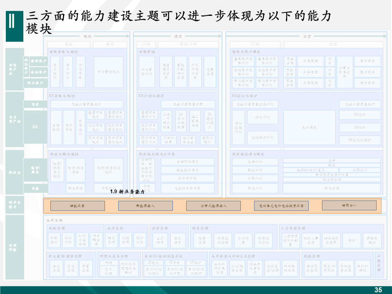
Task: Click the 销售与客户服务 section label
Action: (x=246, y=52)
